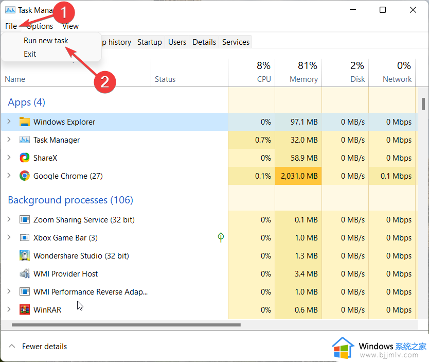429x362 pixels.
Task: Click the Zoom Sharing Service icon
Action: [x=25, y=219]
